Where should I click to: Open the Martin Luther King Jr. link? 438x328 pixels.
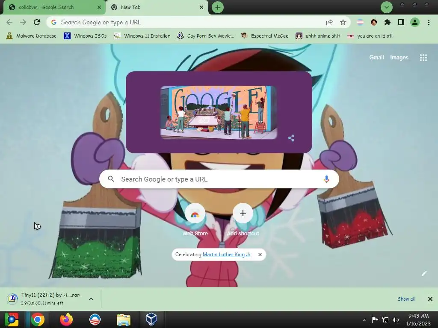click(227, 255)
